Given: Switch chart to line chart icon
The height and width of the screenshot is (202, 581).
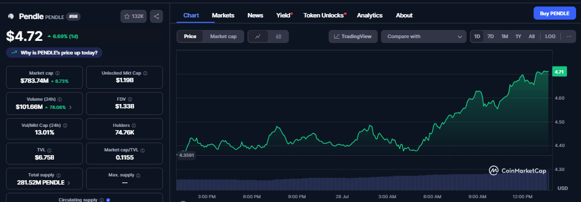Looking at the screenshot, I should coord(258,36).
